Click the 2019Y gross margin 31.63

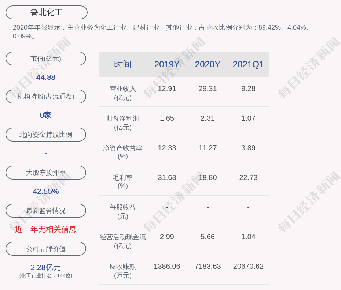point(167,177)
